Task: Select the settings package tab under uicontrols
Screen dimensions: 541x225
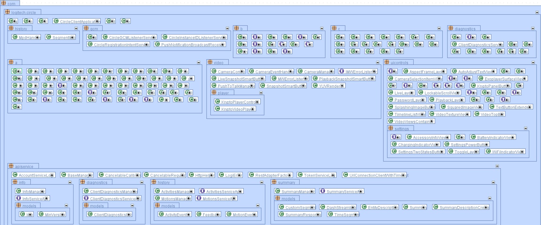Action: coord(401,129)
